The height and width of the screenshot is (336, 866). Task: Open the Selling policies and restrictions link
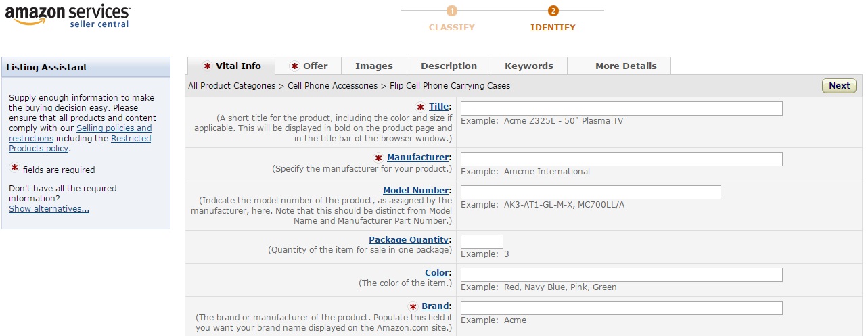point(114,128)
